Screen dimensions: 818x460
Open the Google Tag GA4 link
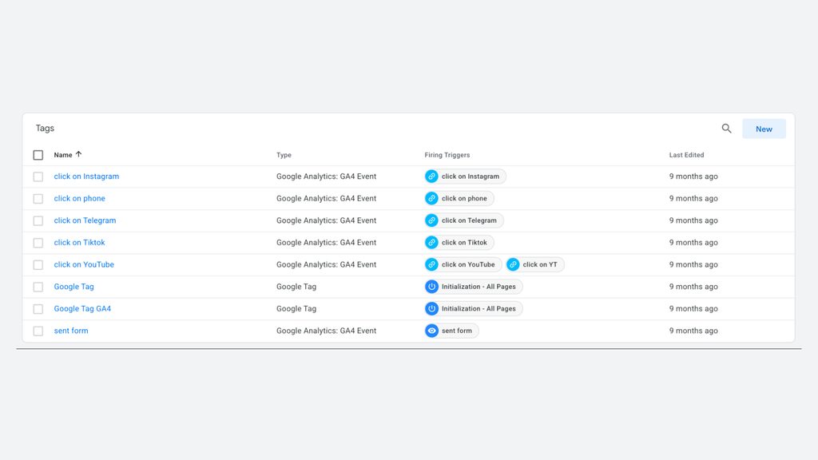click(x=82, y=309)
